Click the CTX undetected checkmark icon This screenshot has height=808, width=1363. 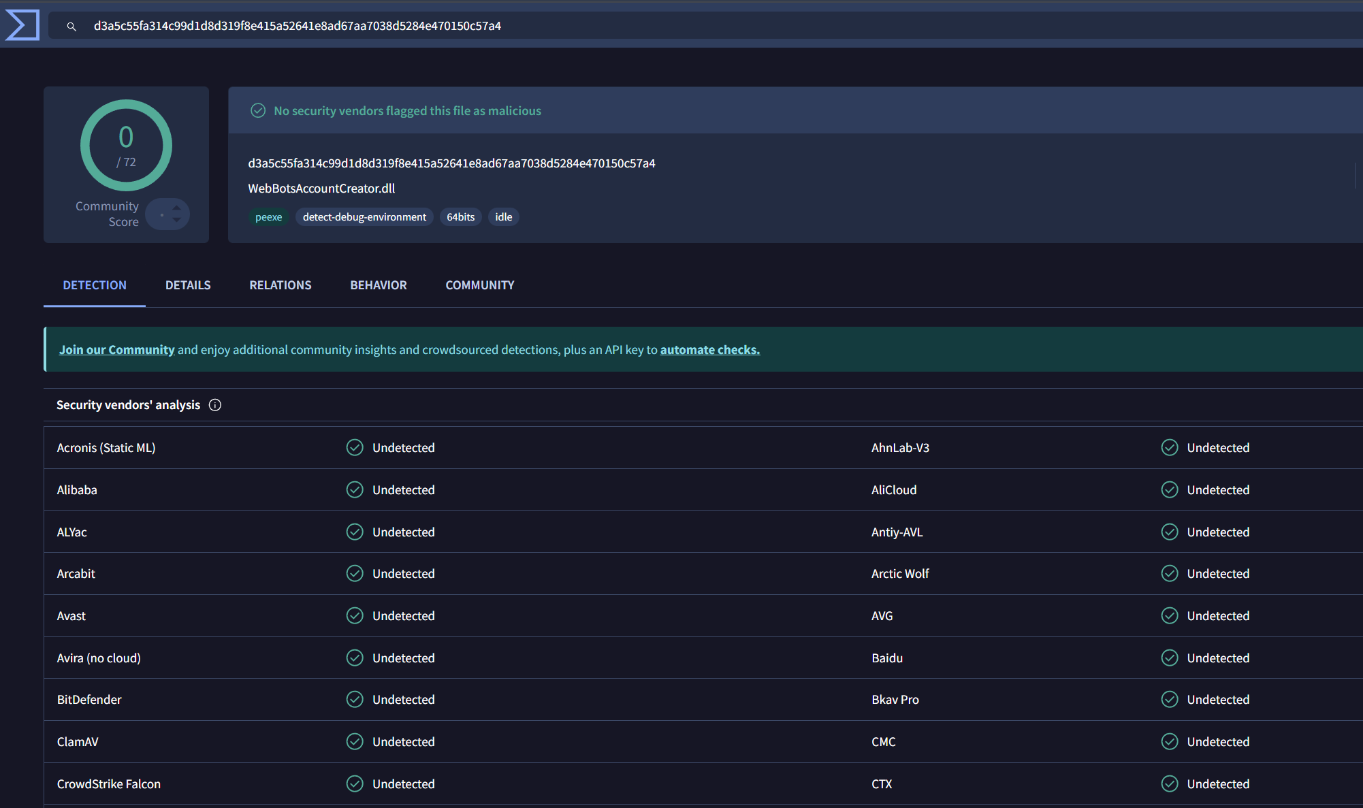(x=1170, y=783)
